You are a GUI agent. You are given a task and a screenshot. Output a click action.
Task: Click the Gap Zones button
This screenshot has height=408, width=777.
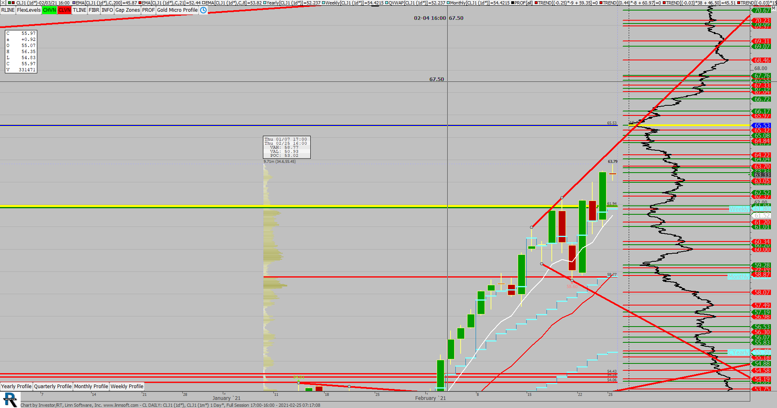[128, 10]
